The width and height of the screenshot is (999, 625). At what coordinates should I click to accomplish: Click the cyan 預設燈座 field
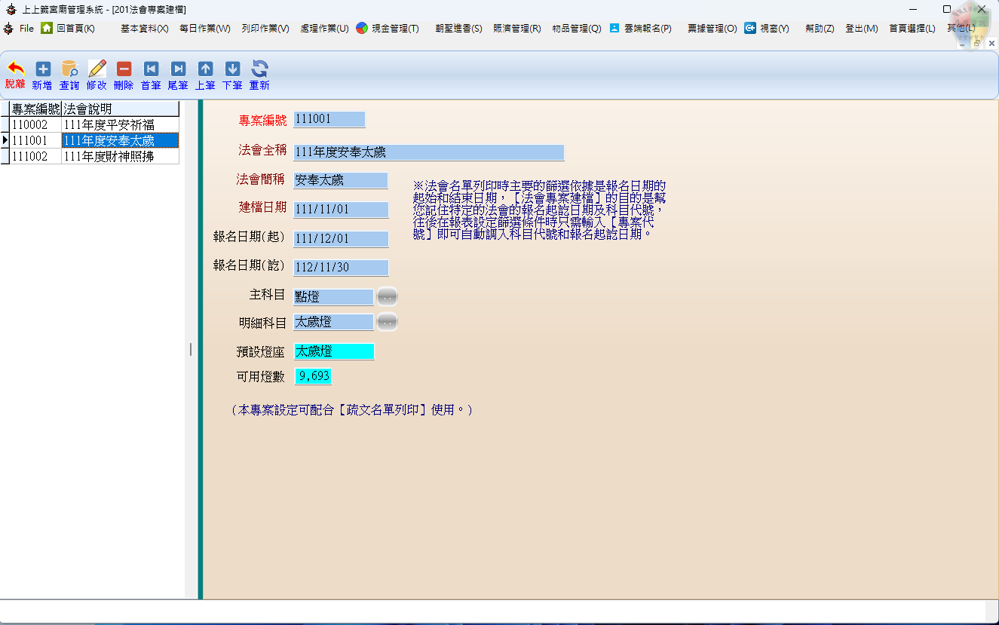click(334, 351)
